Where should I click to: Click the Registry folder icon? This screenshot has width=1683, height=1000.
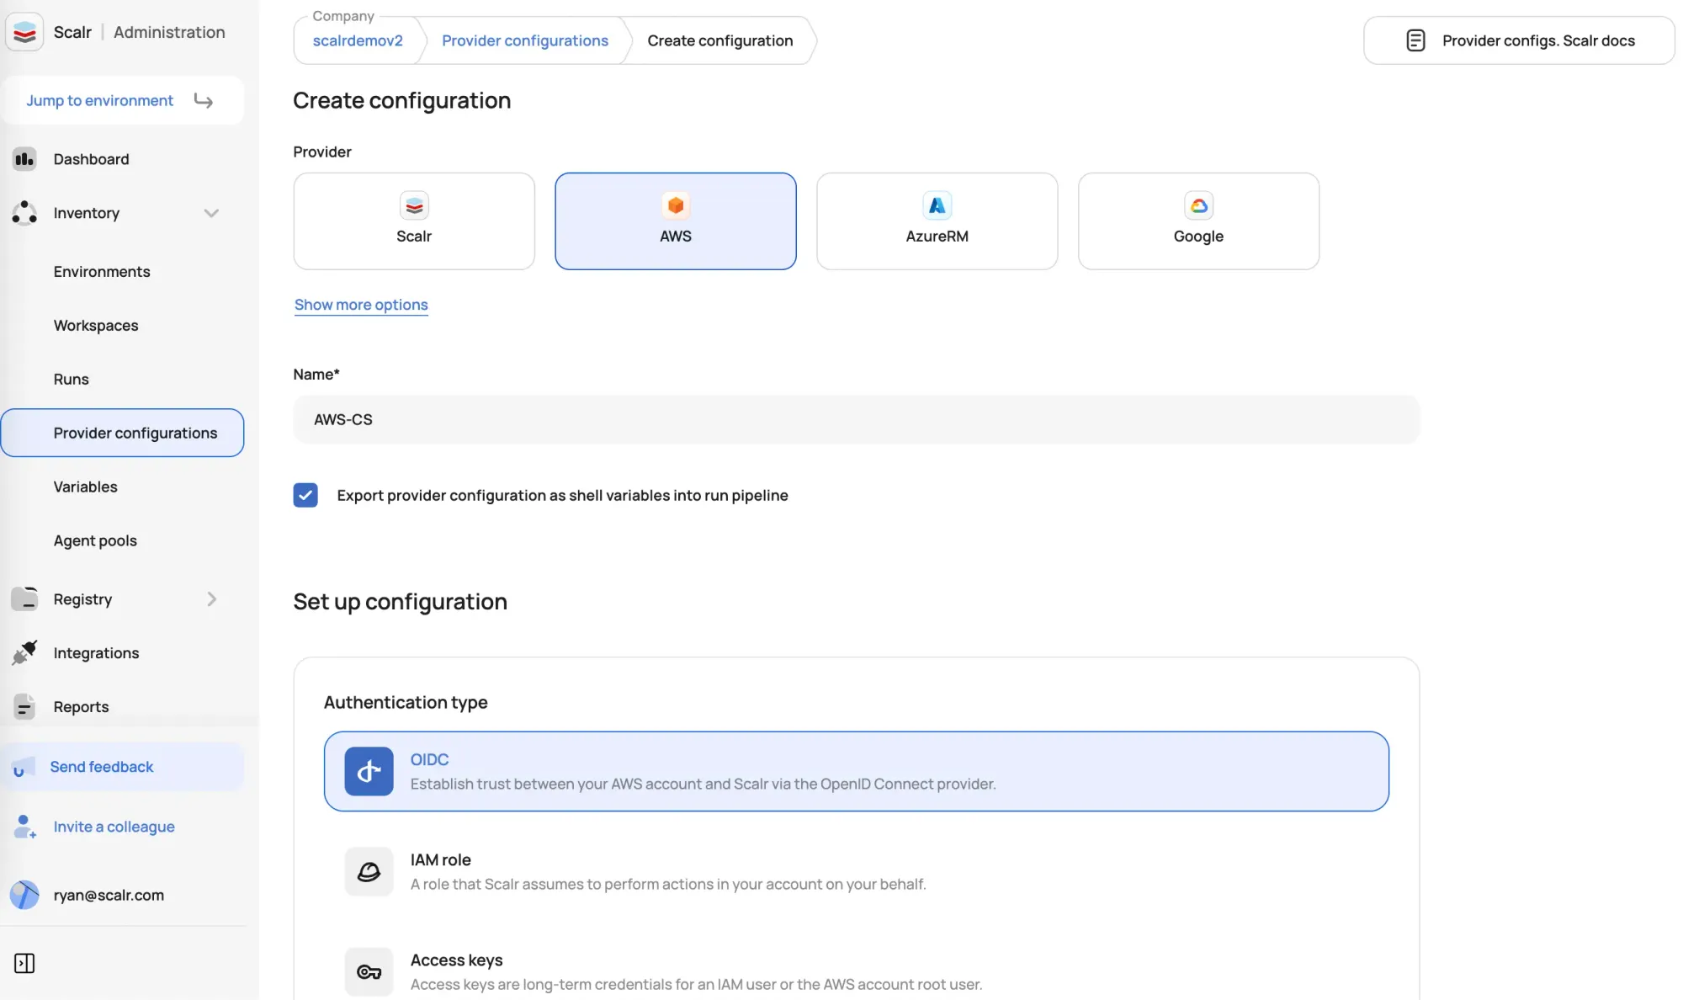[24, 598]
